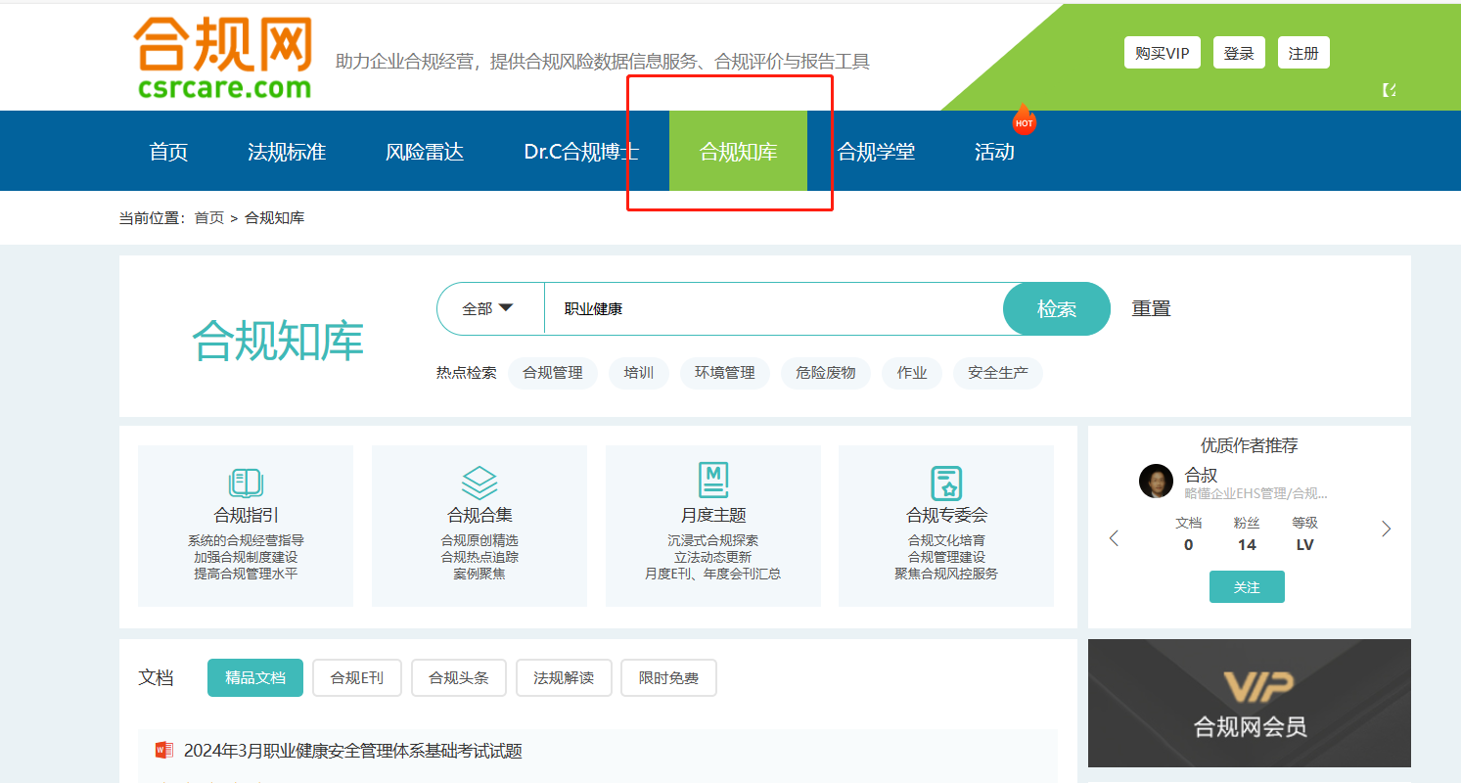Open the 2024年3月职业健康安全管理体系基础考试试题 document
This screenshot has height=783, width=1461.
click(x=353, y=751)
